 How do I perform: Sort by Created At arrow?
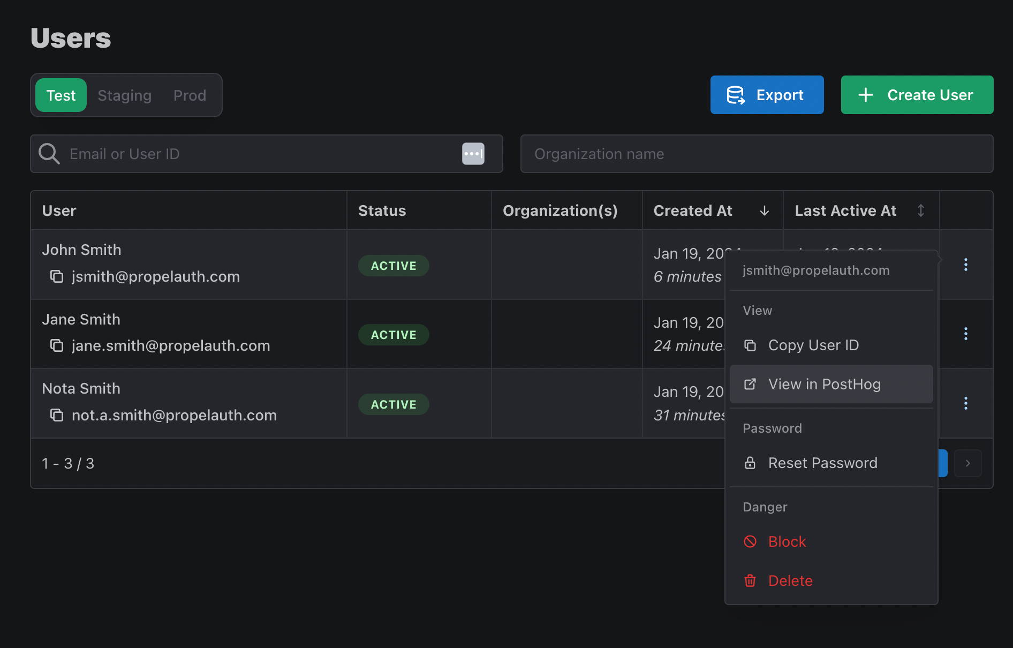point(765,211)
